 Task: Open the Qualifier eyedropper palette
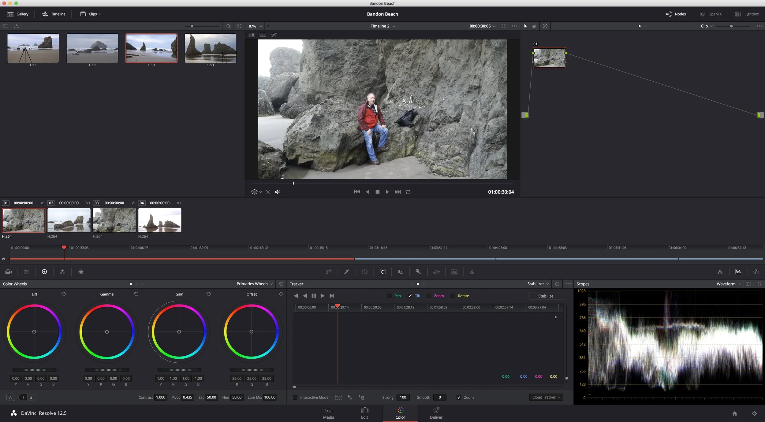click(x=347, y=272)
